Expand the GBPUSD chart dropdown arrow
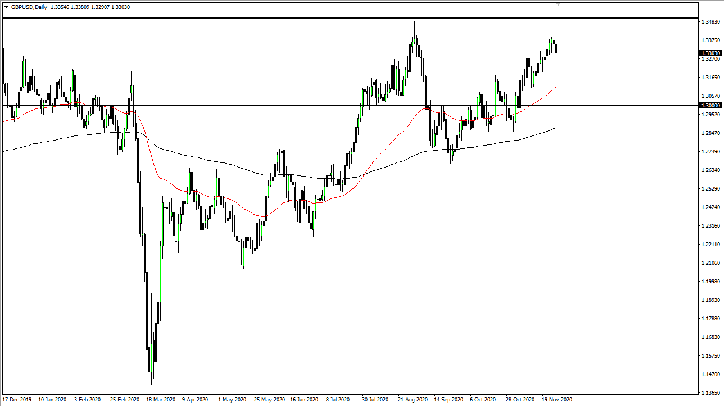 7,8
